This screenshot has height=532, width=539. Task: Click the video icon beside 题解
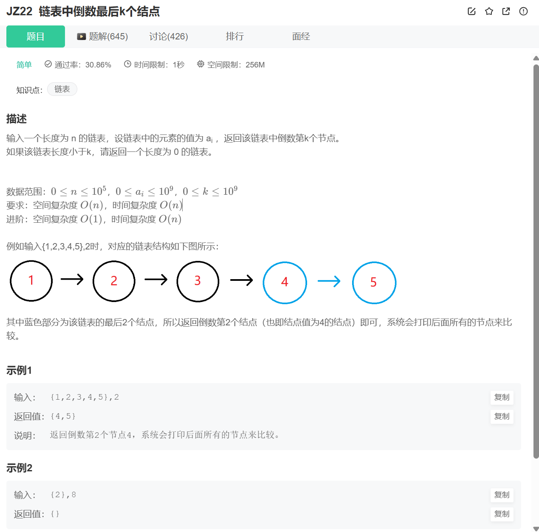[82, 36]
